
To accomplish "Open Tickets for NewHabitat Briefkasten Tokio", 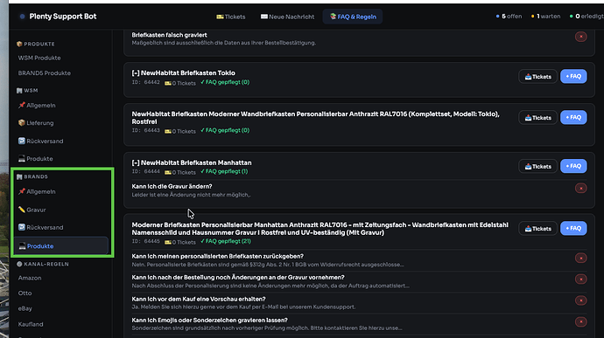I will pos(537,77).
